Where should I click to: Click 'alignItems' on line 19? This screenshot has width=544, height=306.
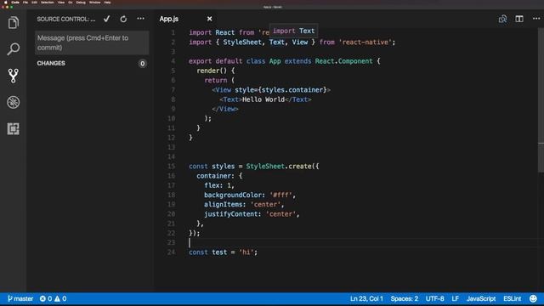(x=223, y=204)
